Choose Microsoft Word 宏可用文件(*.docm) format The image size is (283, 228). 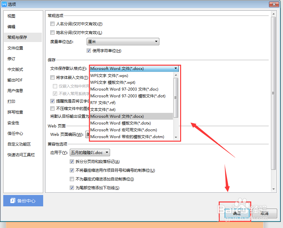(x=131, y=130)
